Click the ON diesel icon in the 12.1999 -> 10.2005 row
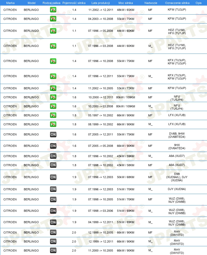The image size is (207, 255). [x=53, y=232]
